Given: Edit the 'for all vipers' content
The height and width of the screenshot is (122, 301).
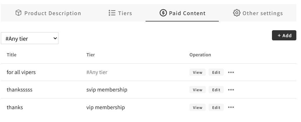Looking at the screenshot, I should pos(216,72).
